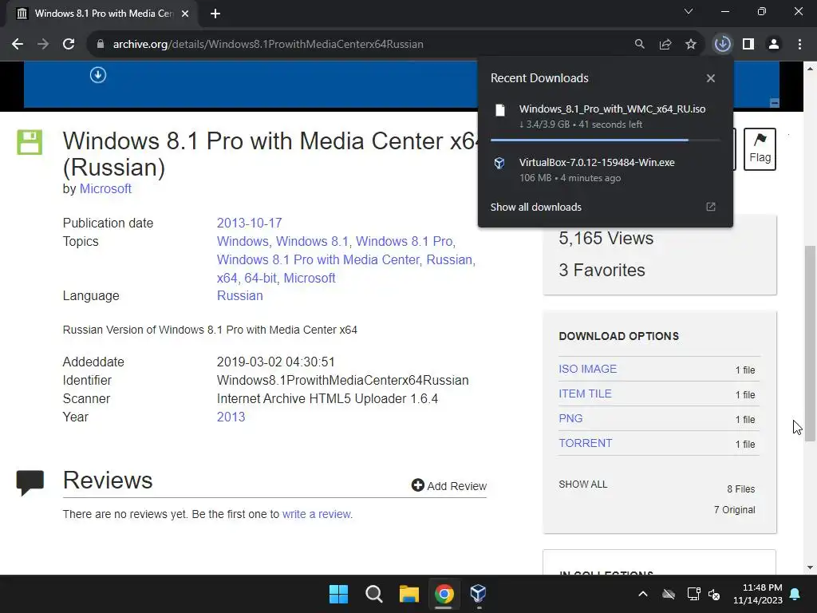
Task: Click the browser forward arrow
Action: click(x=43, y=45)
